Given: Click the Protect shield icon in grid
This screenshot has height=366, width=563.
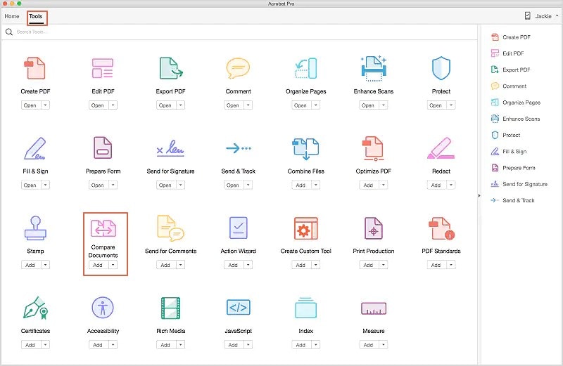Looking at the screenshot, I should click(441, 68).
